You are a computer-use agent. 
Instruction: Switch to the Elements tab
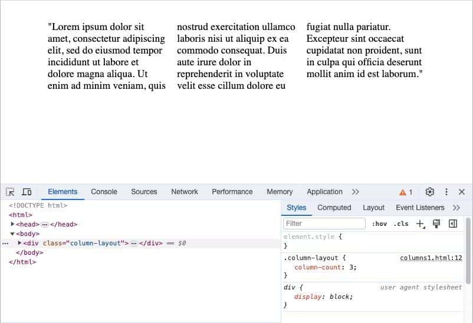[x=63, y=192]
